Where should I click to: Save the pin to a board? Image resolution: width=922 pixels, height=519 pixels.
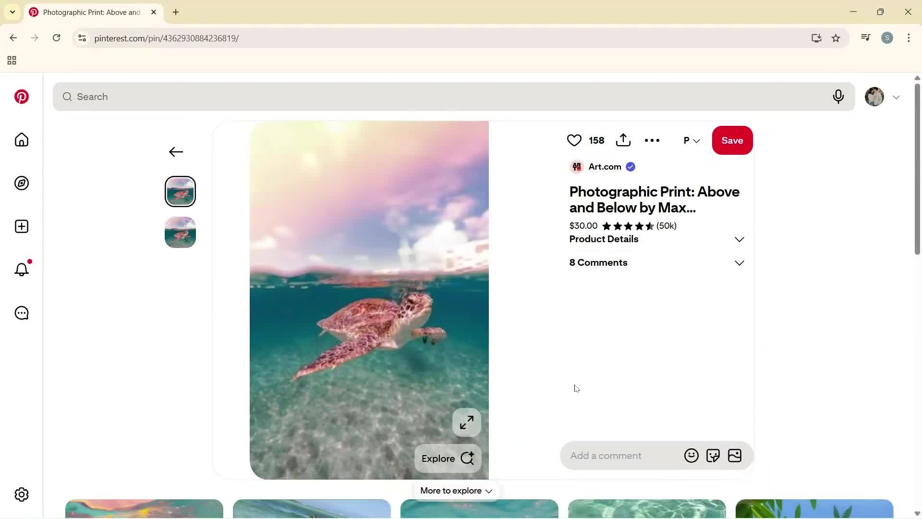click(x=732, y=140)
